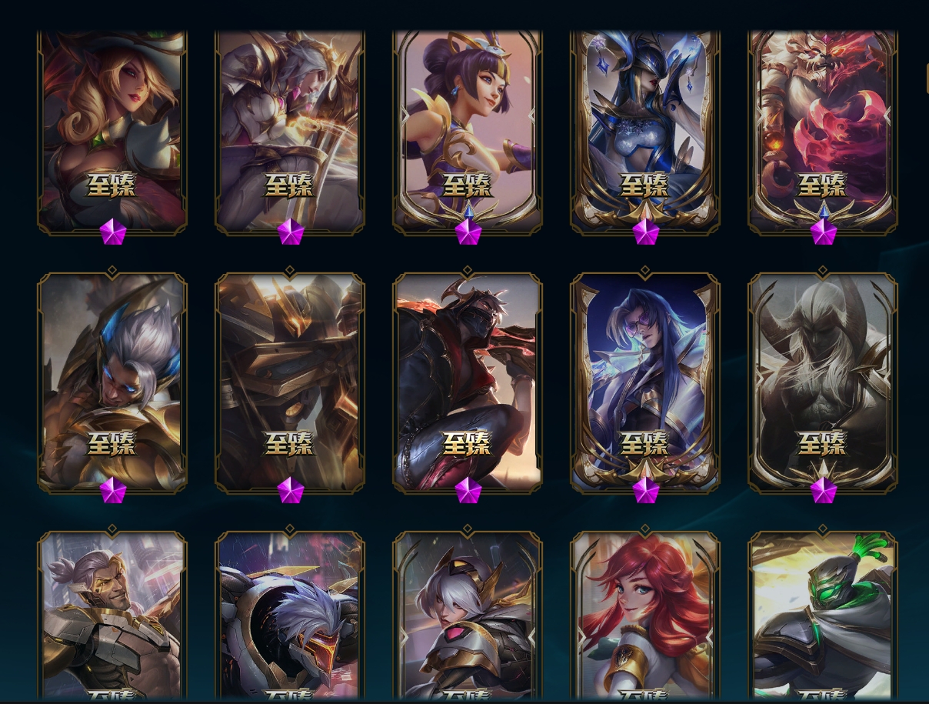Select gem beneath golden armored robot card
The width and height of the screenshot is (929, 704).
click(x=291, y=490)
